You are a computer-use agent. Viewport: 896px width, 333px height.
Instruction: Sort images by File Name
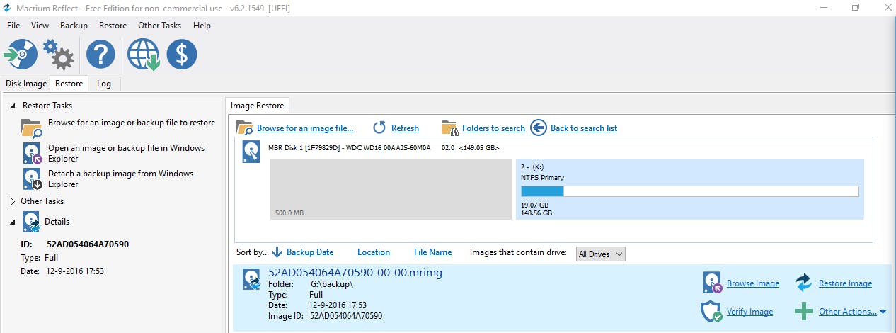[432, 252]
